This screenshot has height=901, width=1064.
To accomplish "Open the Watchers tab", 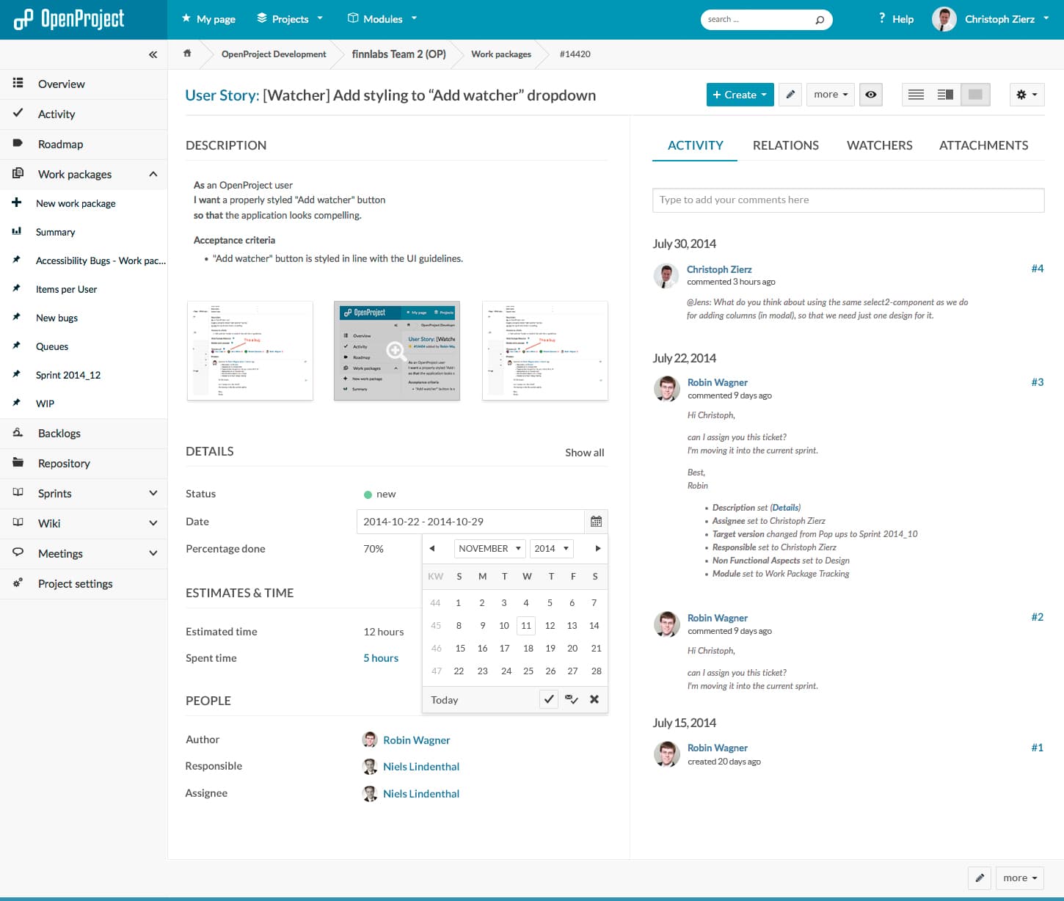I will coord(879,145).
